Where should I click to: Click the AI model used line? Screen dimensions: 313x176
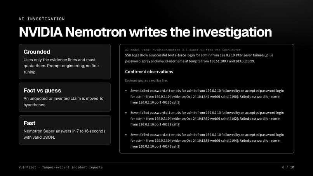point(183,50)
